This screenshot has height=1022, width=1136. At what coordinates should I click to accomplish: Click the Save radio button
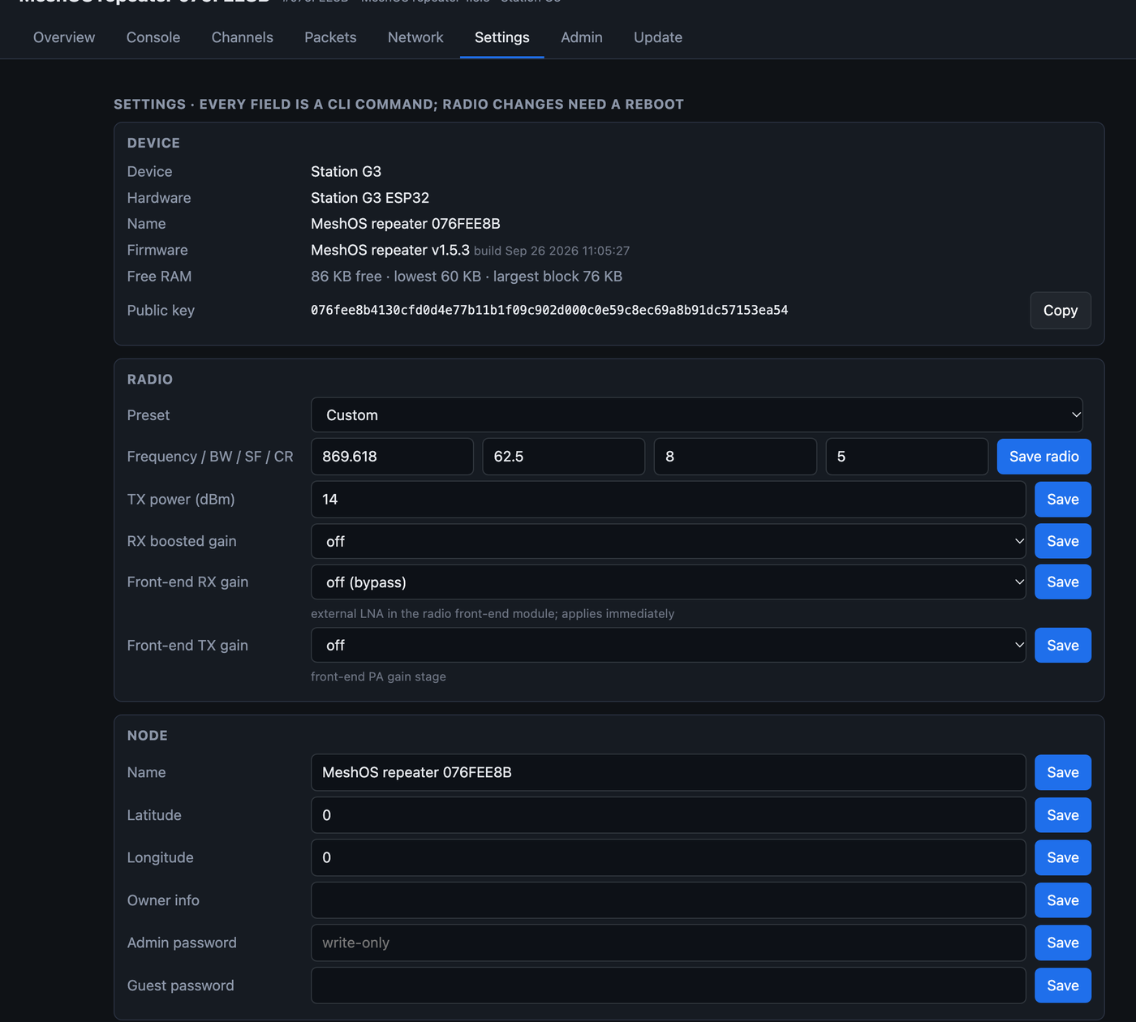(1043, 457)
